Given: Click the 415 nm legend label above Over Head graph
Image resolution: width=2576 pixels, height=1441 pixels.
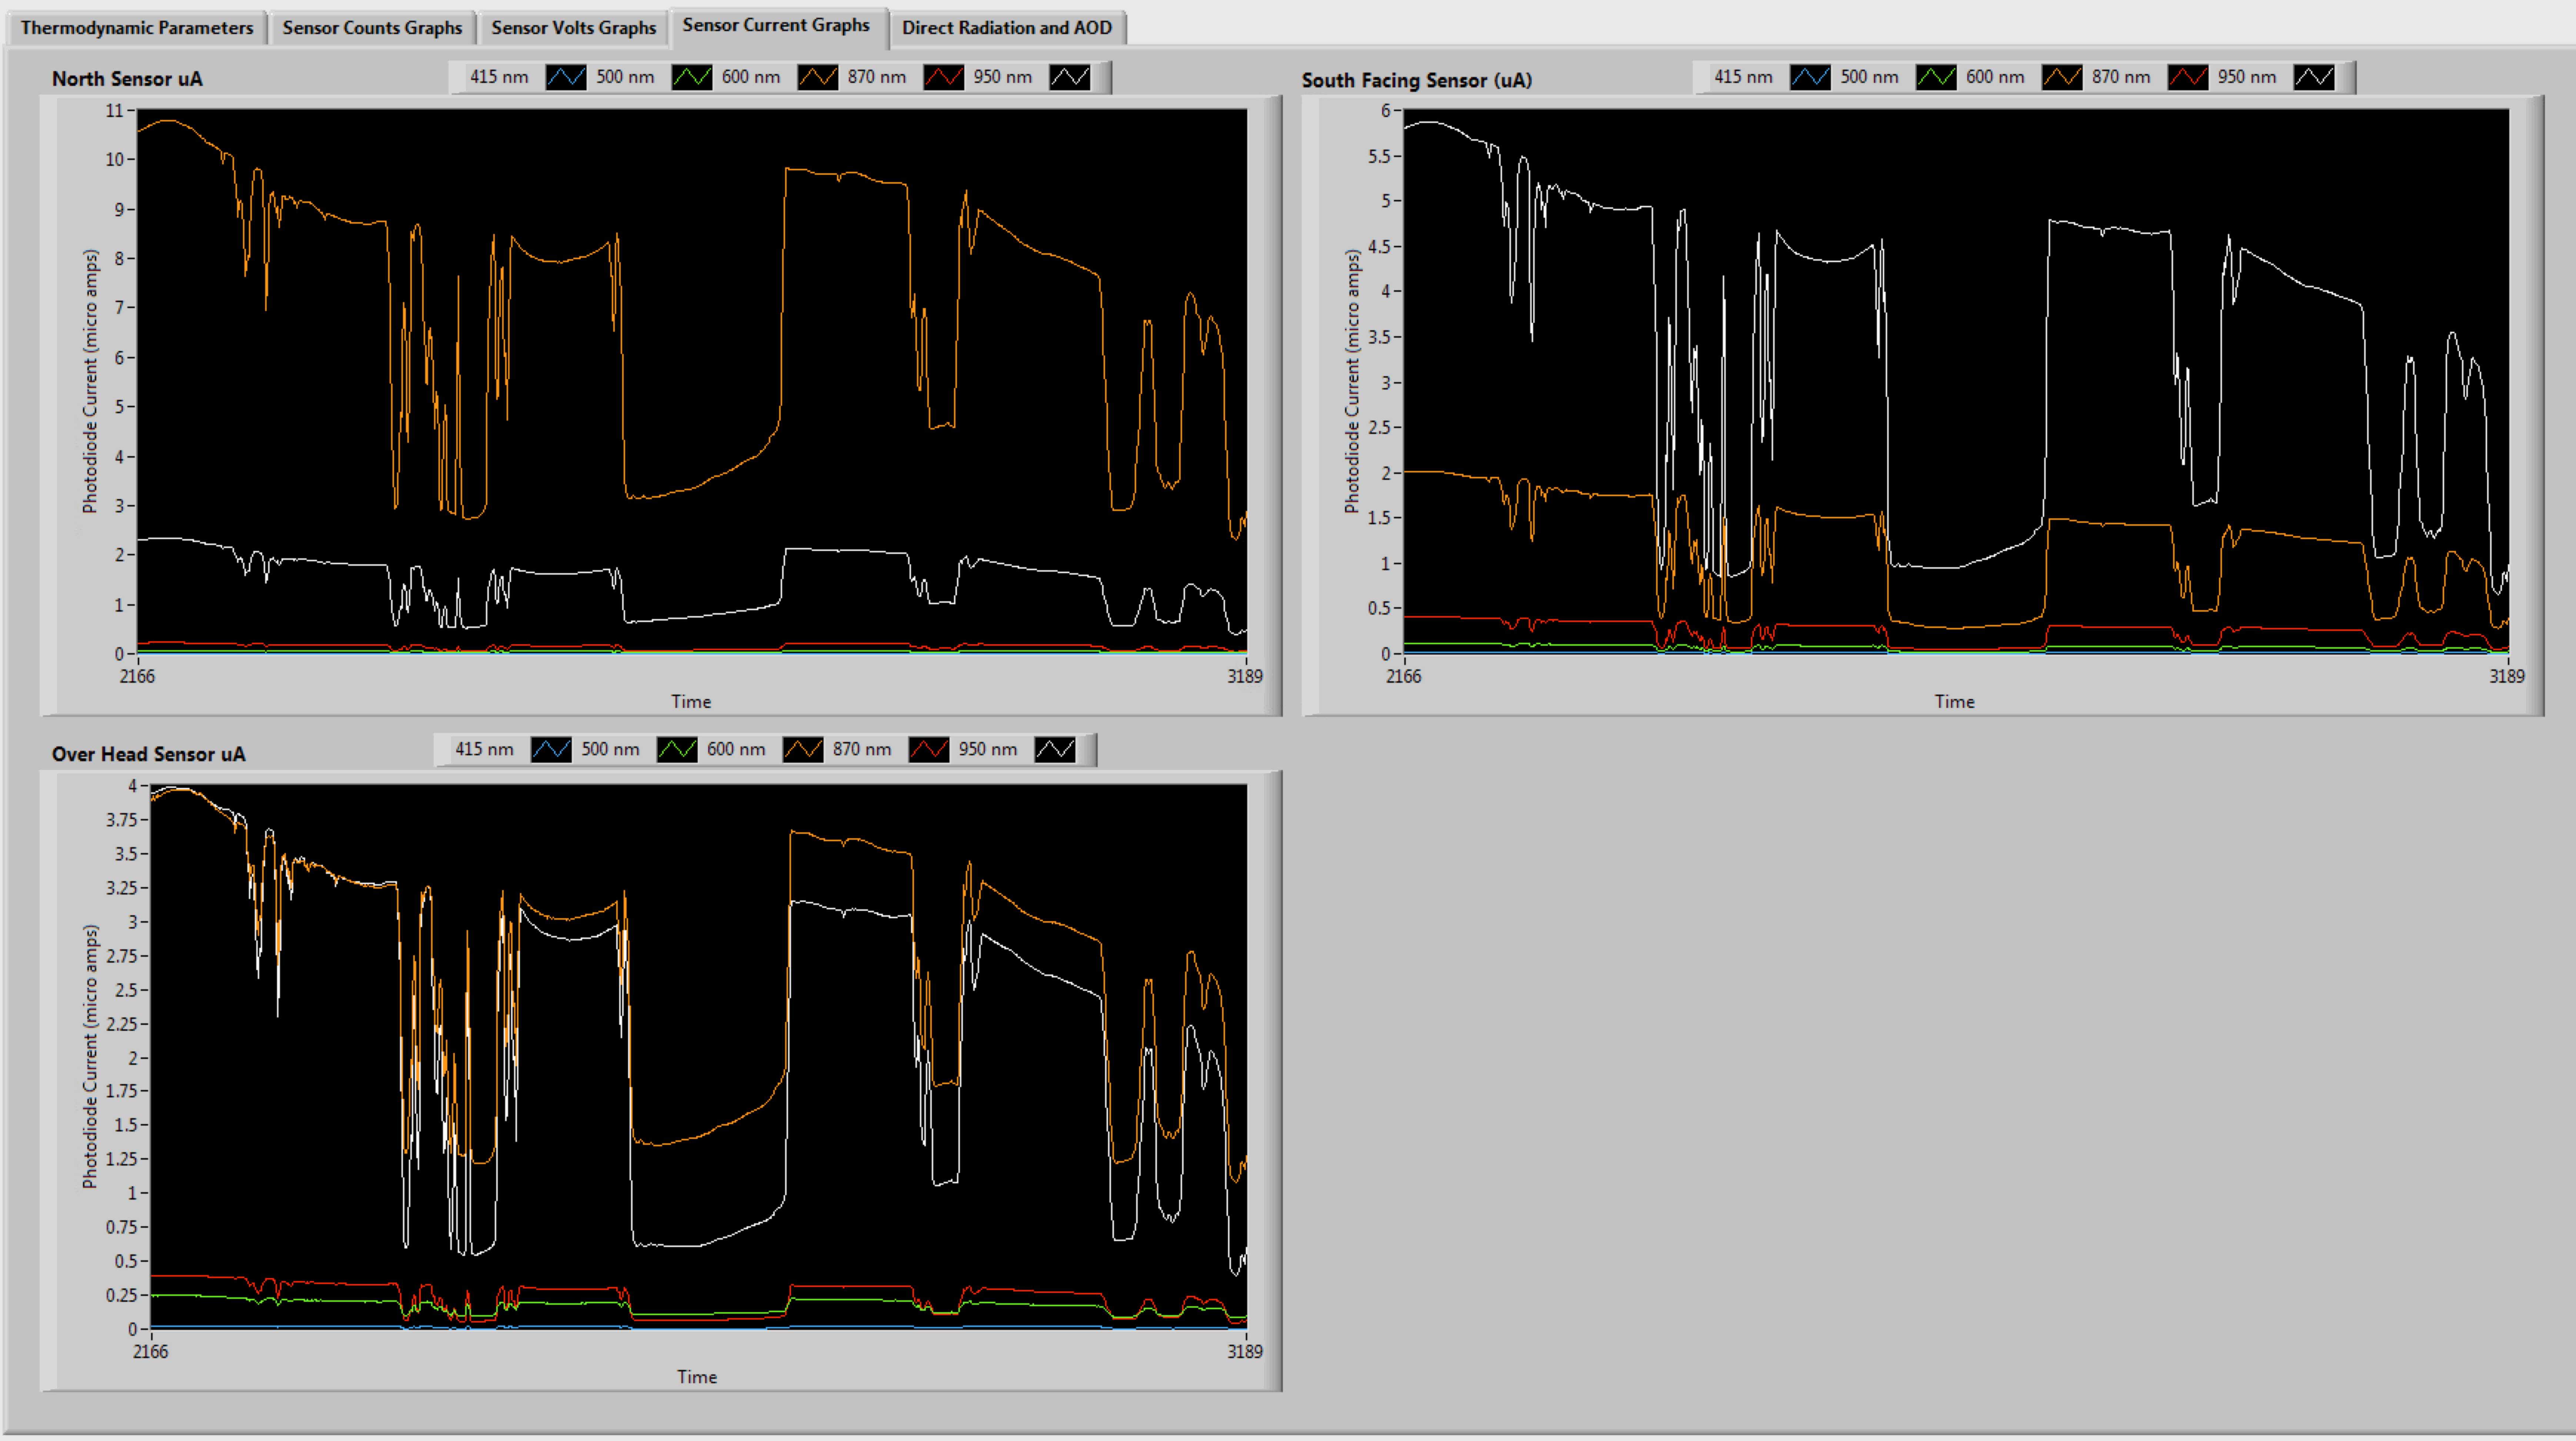Looking at the screenshot, I should click(x=484, y=749).
